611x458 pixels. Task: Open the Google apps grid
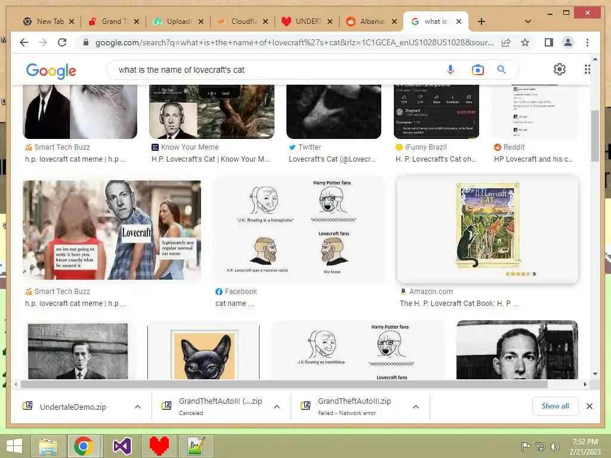pos(587,69)
